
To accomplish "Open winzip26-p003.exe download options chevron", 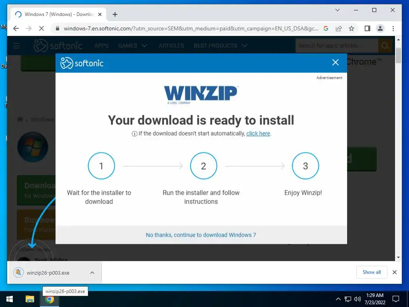I will (x=92, y=273).
